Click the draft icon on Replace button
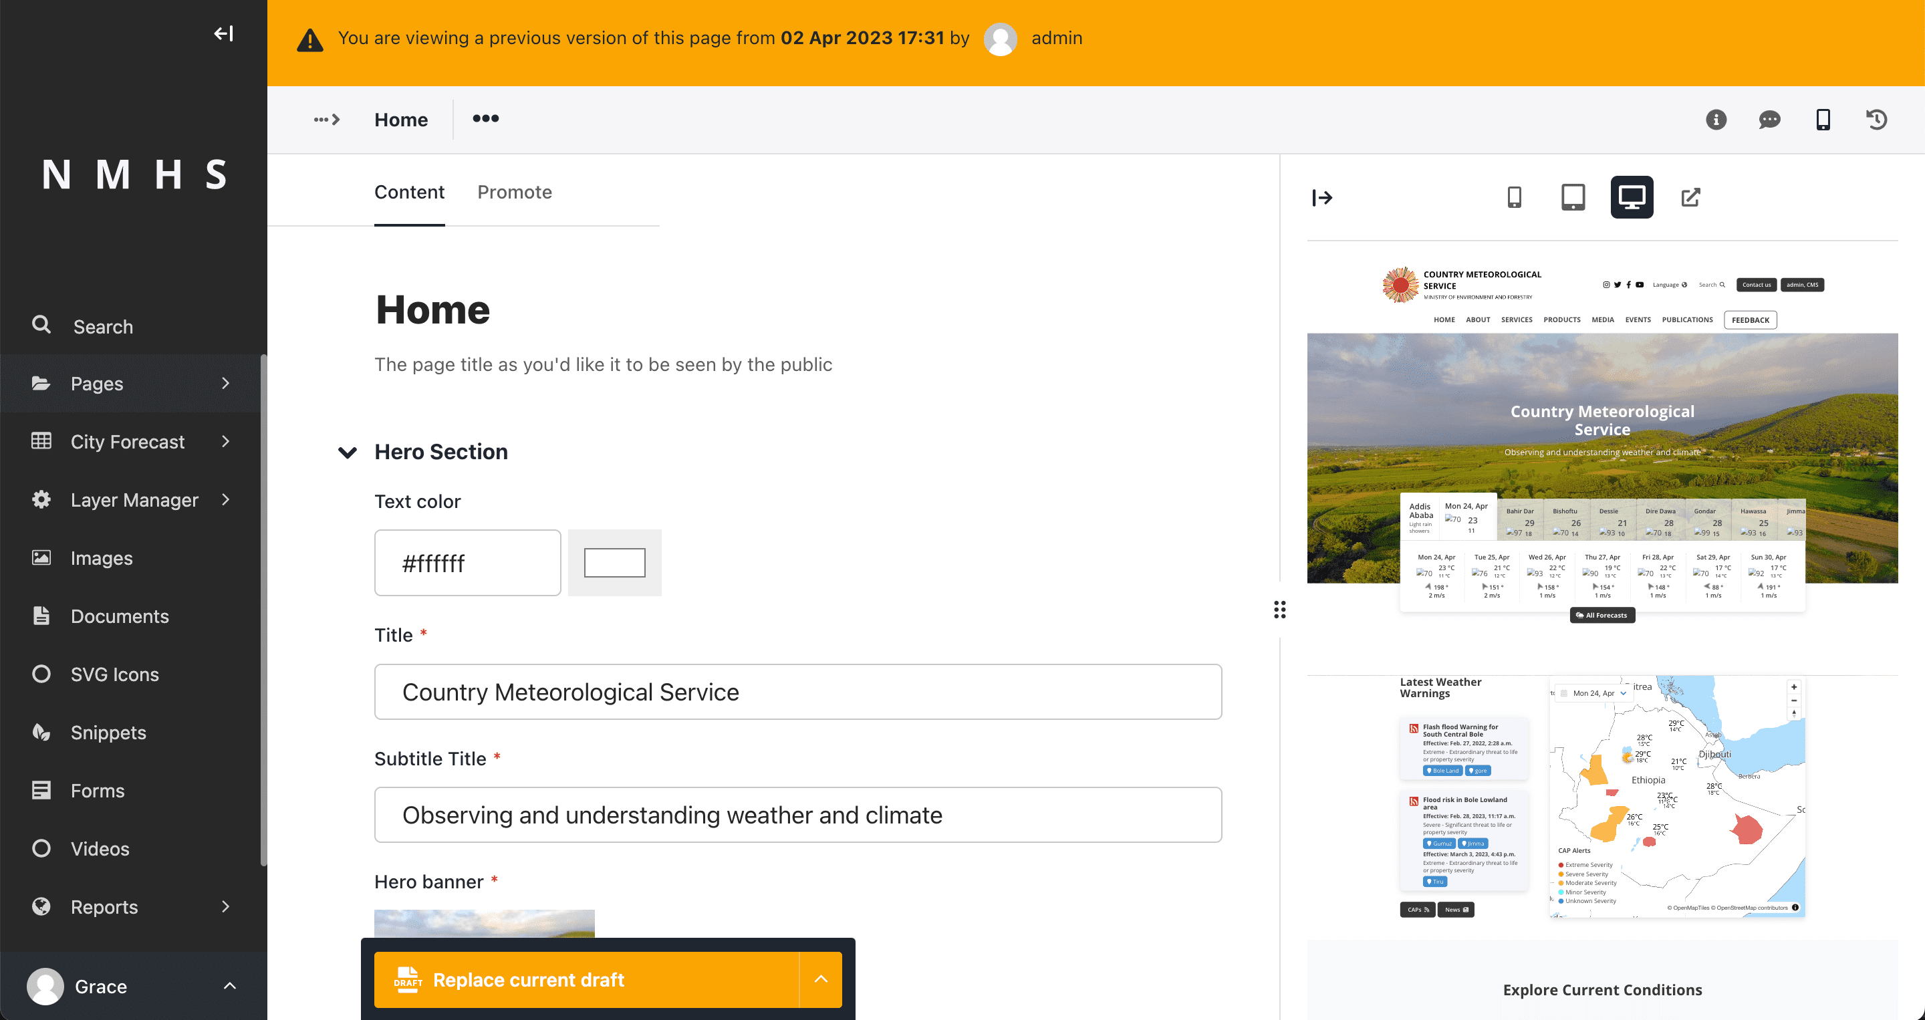This screenshot has height=1020, width=1925. pyautogui.click(x=408, y=980)
